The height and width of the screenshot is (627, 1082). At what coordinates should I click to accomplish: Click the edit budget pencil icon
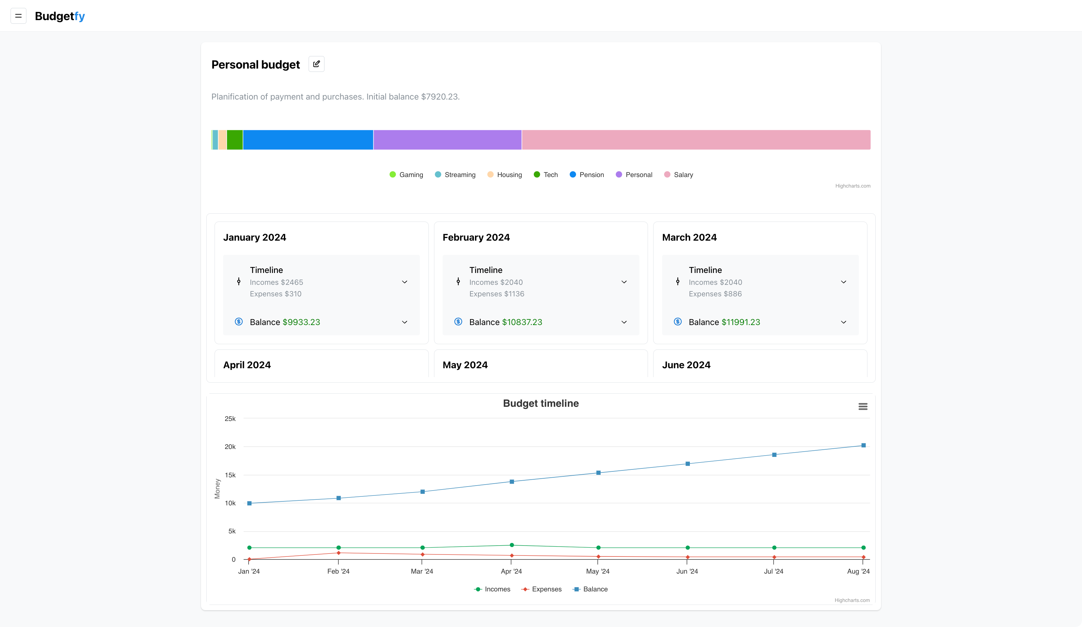tap(317, 64)
